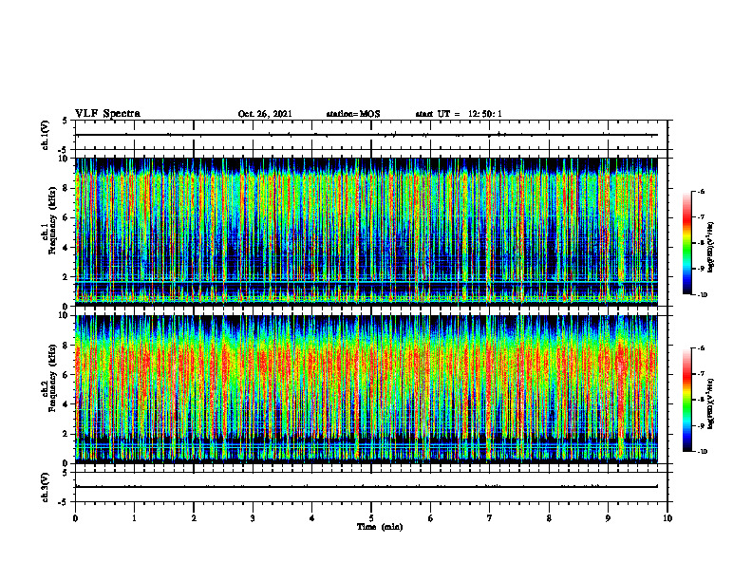This screenshot has width=752, height=581.
Task: Click the "-10" label on ch.1 colorbar
Action: point(702,294)
